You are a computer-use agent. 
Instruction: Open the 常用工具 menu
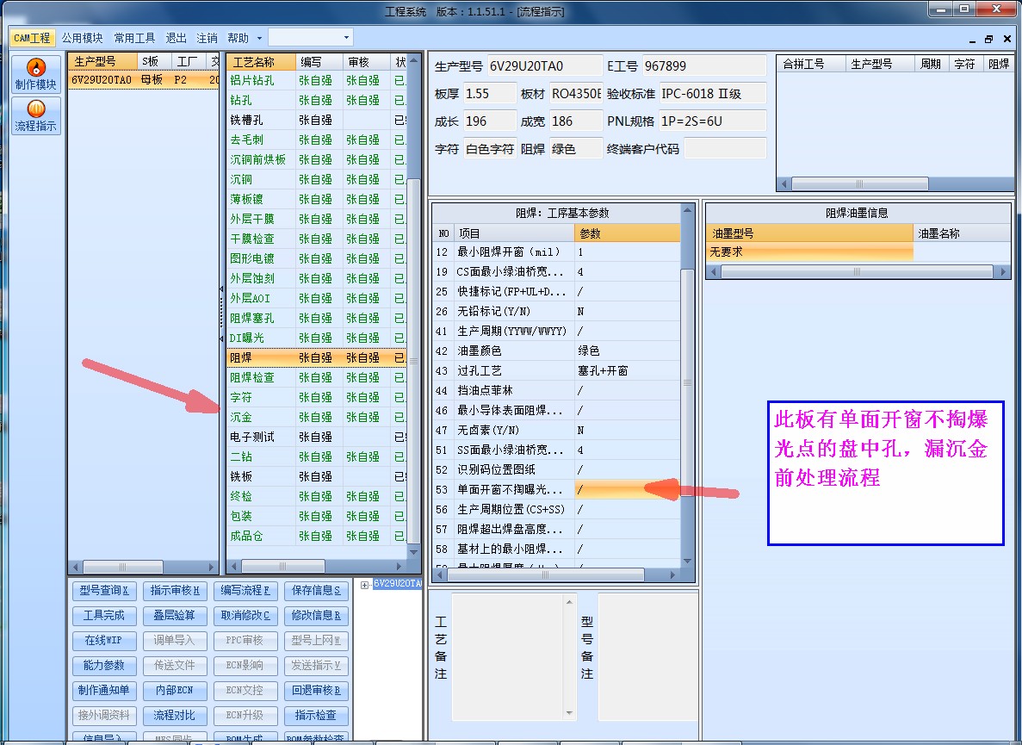[x=134, y=38]
